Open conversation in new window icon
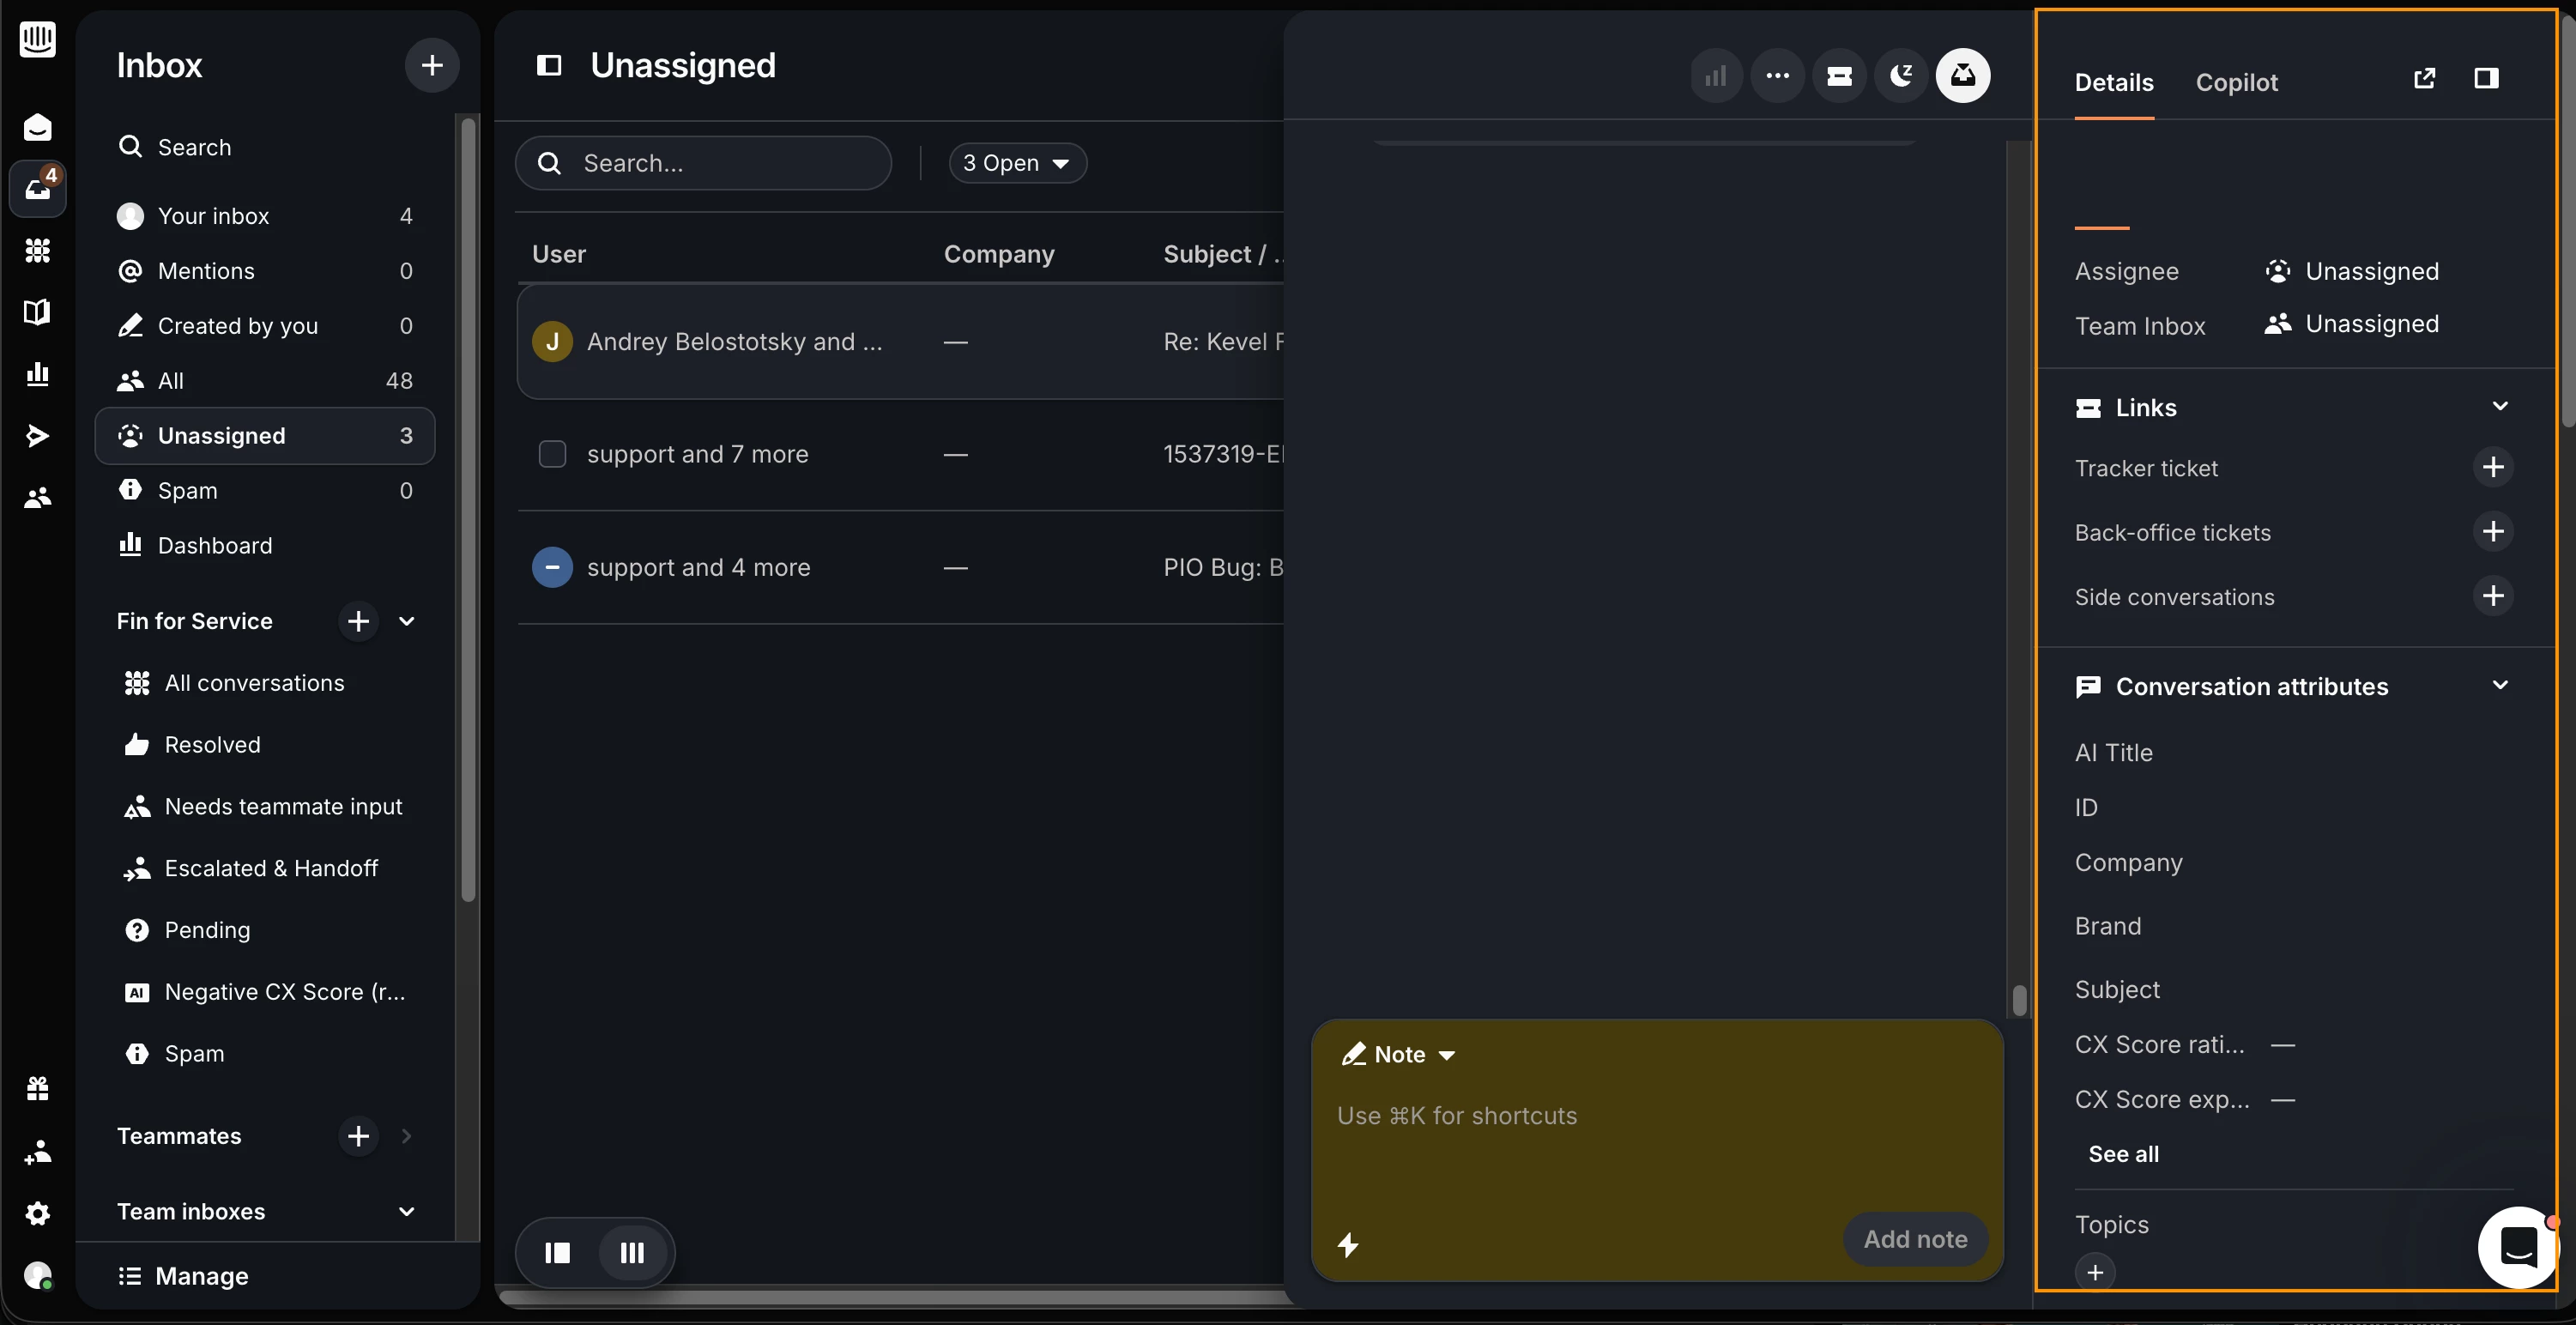This screenshot has width=2576, height=1325. pos(2424,78)
